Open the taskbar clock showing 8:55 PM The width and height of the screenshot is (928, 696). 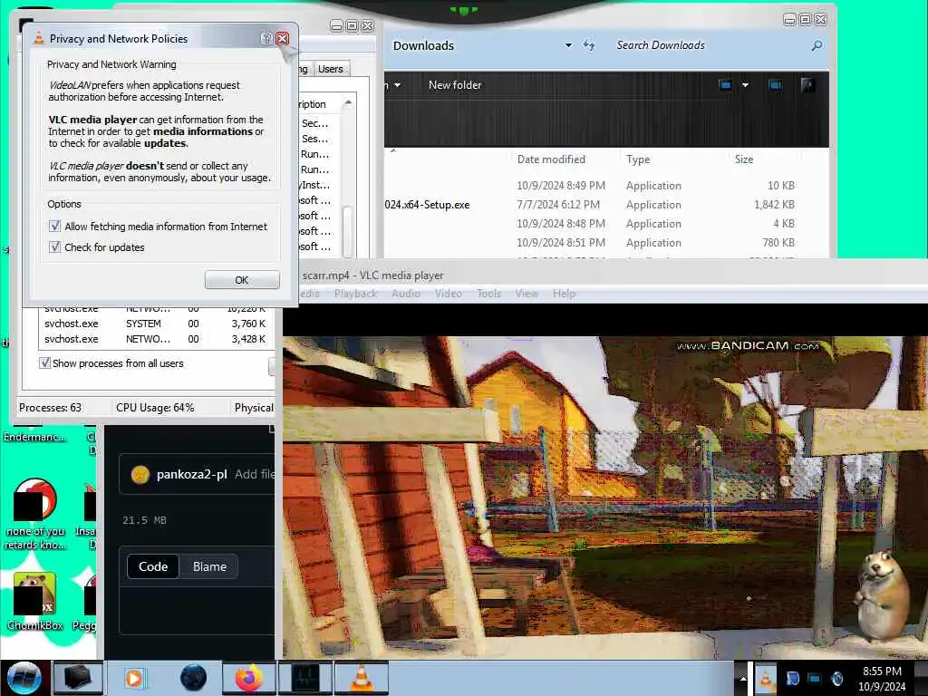pos(882,679)
